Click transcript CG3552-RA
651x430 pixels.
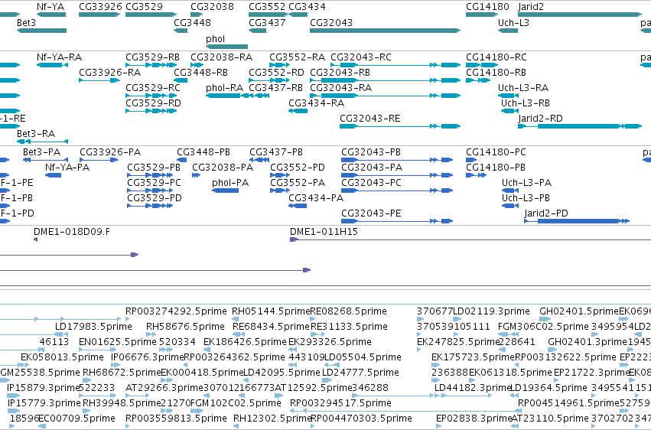point(298,57)
